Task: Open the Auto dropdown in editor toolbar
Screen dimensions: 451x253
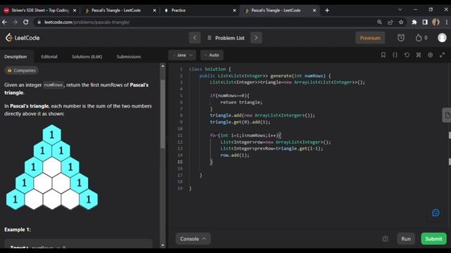Action: click(x=212, y=55)
